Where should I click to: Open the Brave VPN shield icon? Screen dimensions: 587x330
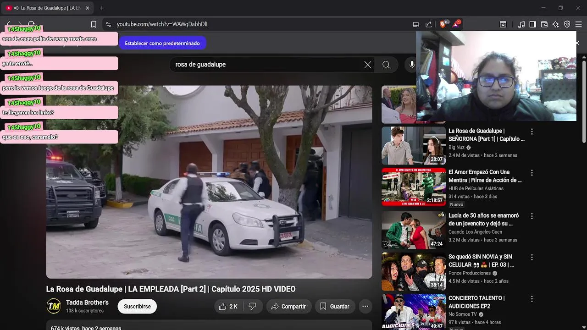pyautogui.click(x=567, y=24)
